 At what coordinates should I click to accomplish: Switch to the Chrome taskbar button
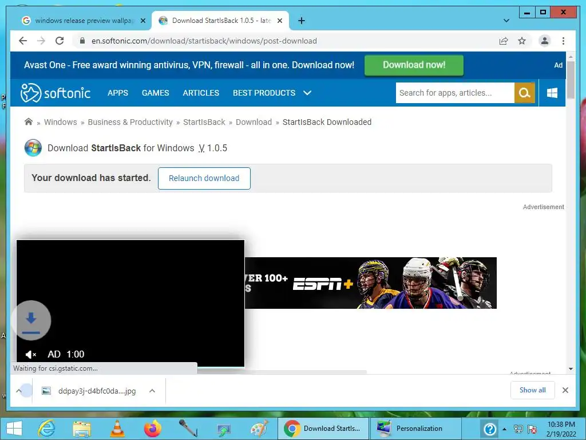323,429
